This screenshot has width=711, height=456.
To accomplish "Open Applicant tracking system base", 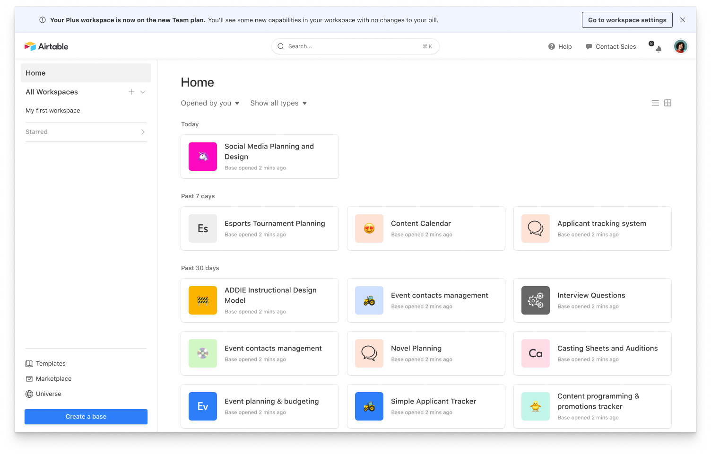I will 592,228.
